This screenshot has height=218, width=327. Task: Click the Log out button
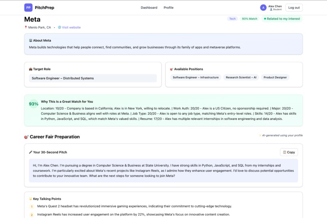294,7
